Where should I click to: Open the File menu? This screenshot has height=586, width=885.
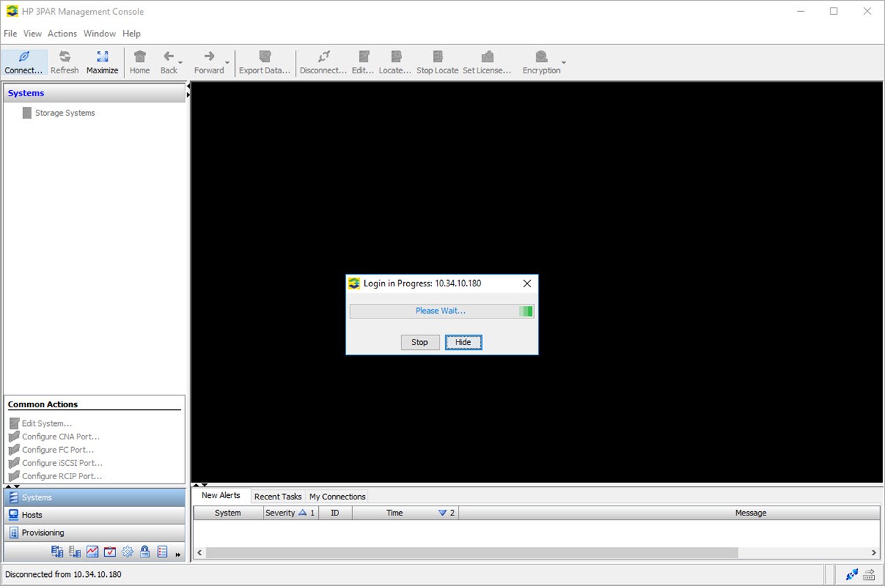point(10,34)
